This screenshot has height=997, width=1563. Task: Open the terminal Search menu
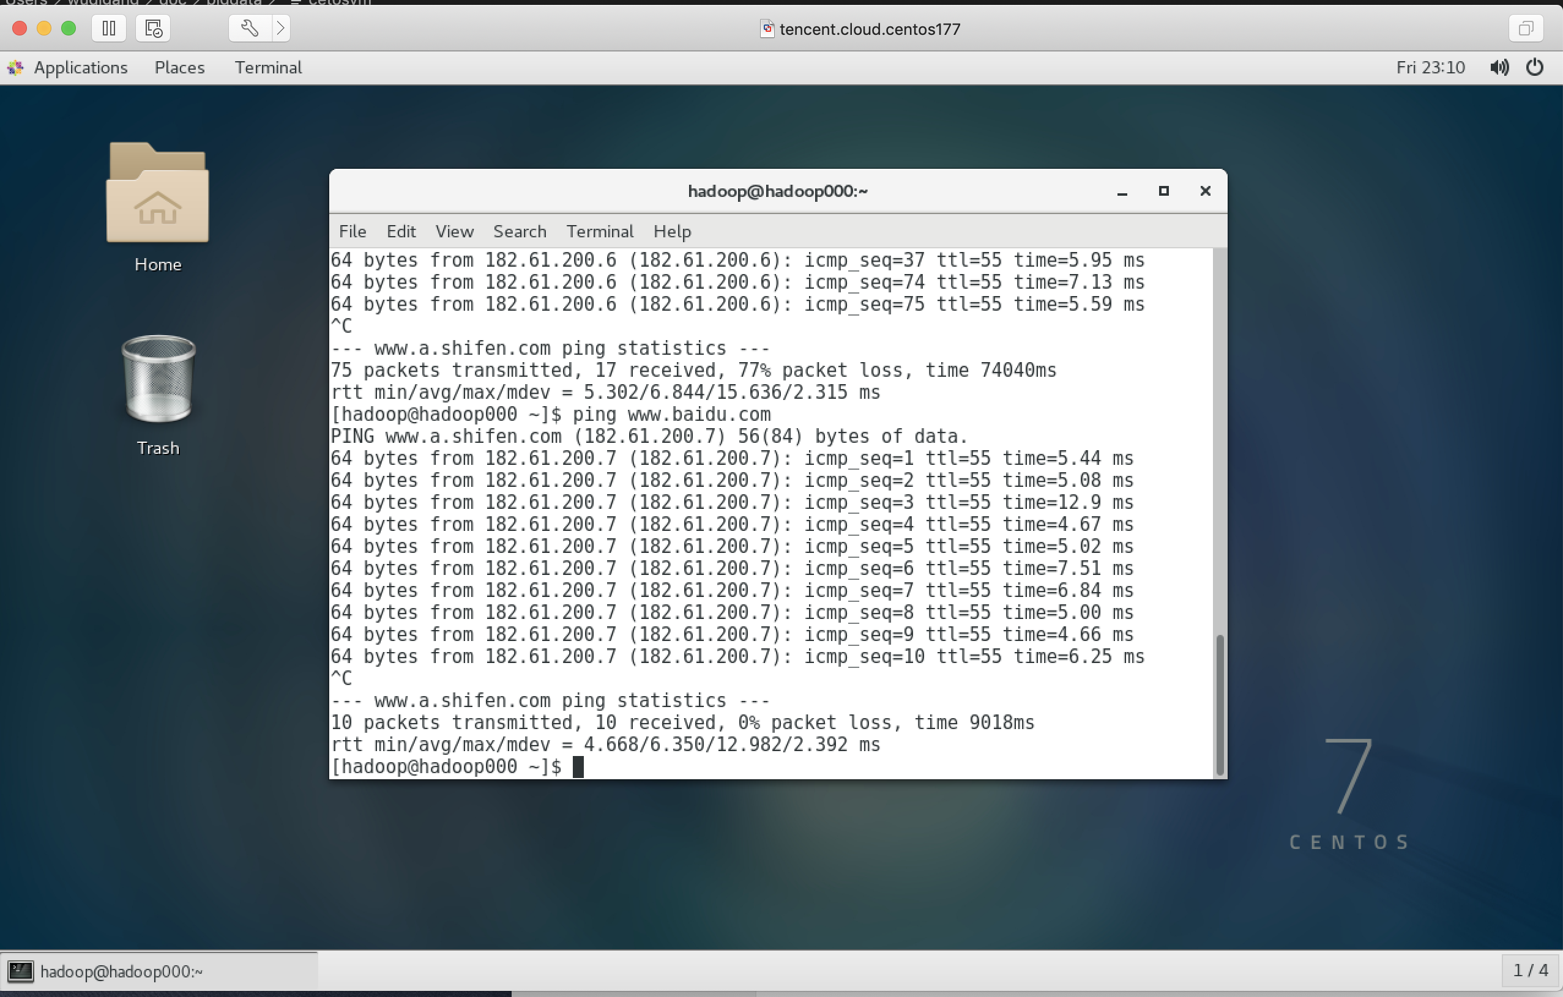click(x=520, y=232)
